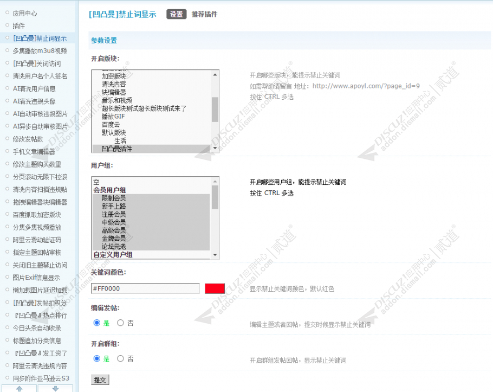The width and height of the screenshot is (493, 392).
Task: Select 块编辑器 in the 开启版块 list
Action: click(114, 92)
